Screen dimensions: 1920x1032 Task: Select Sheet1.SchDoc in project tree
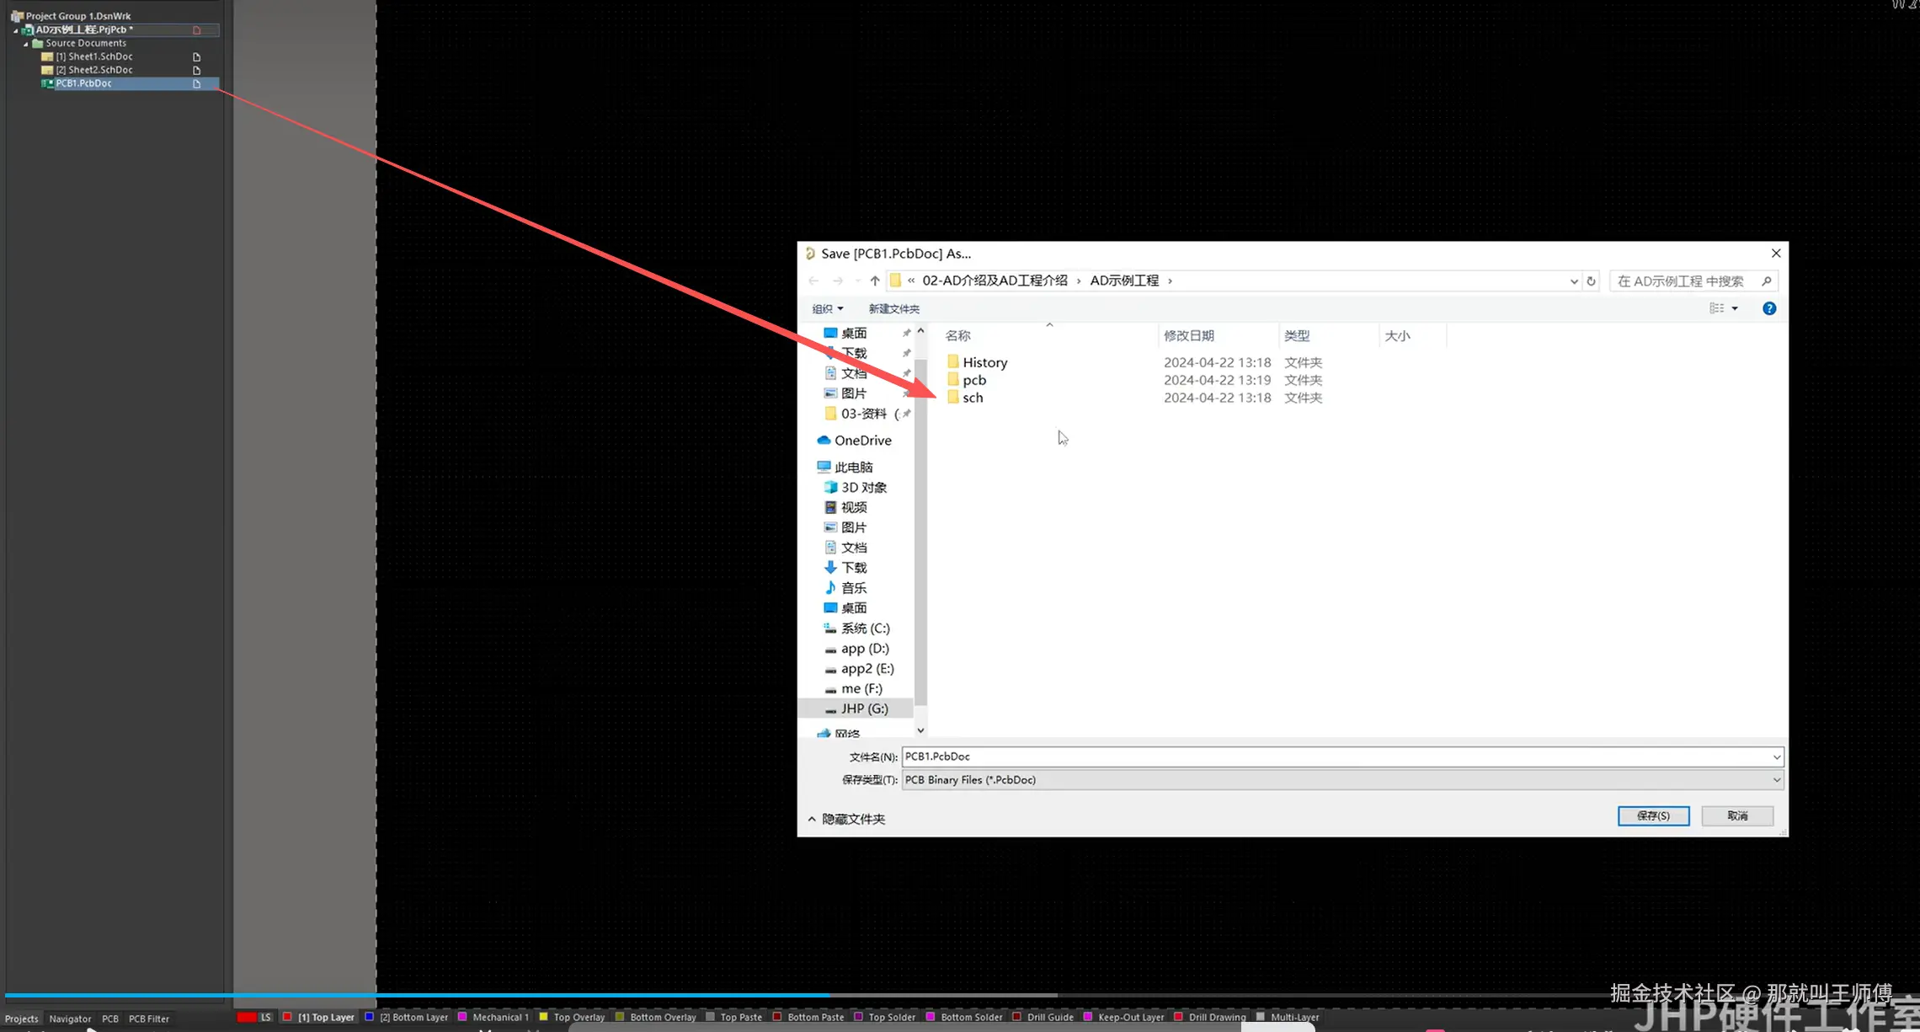[x=94, y=56]
